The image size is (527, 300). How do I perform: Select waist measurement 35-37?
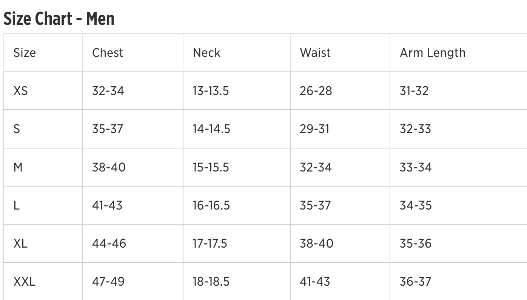point(315,205)
